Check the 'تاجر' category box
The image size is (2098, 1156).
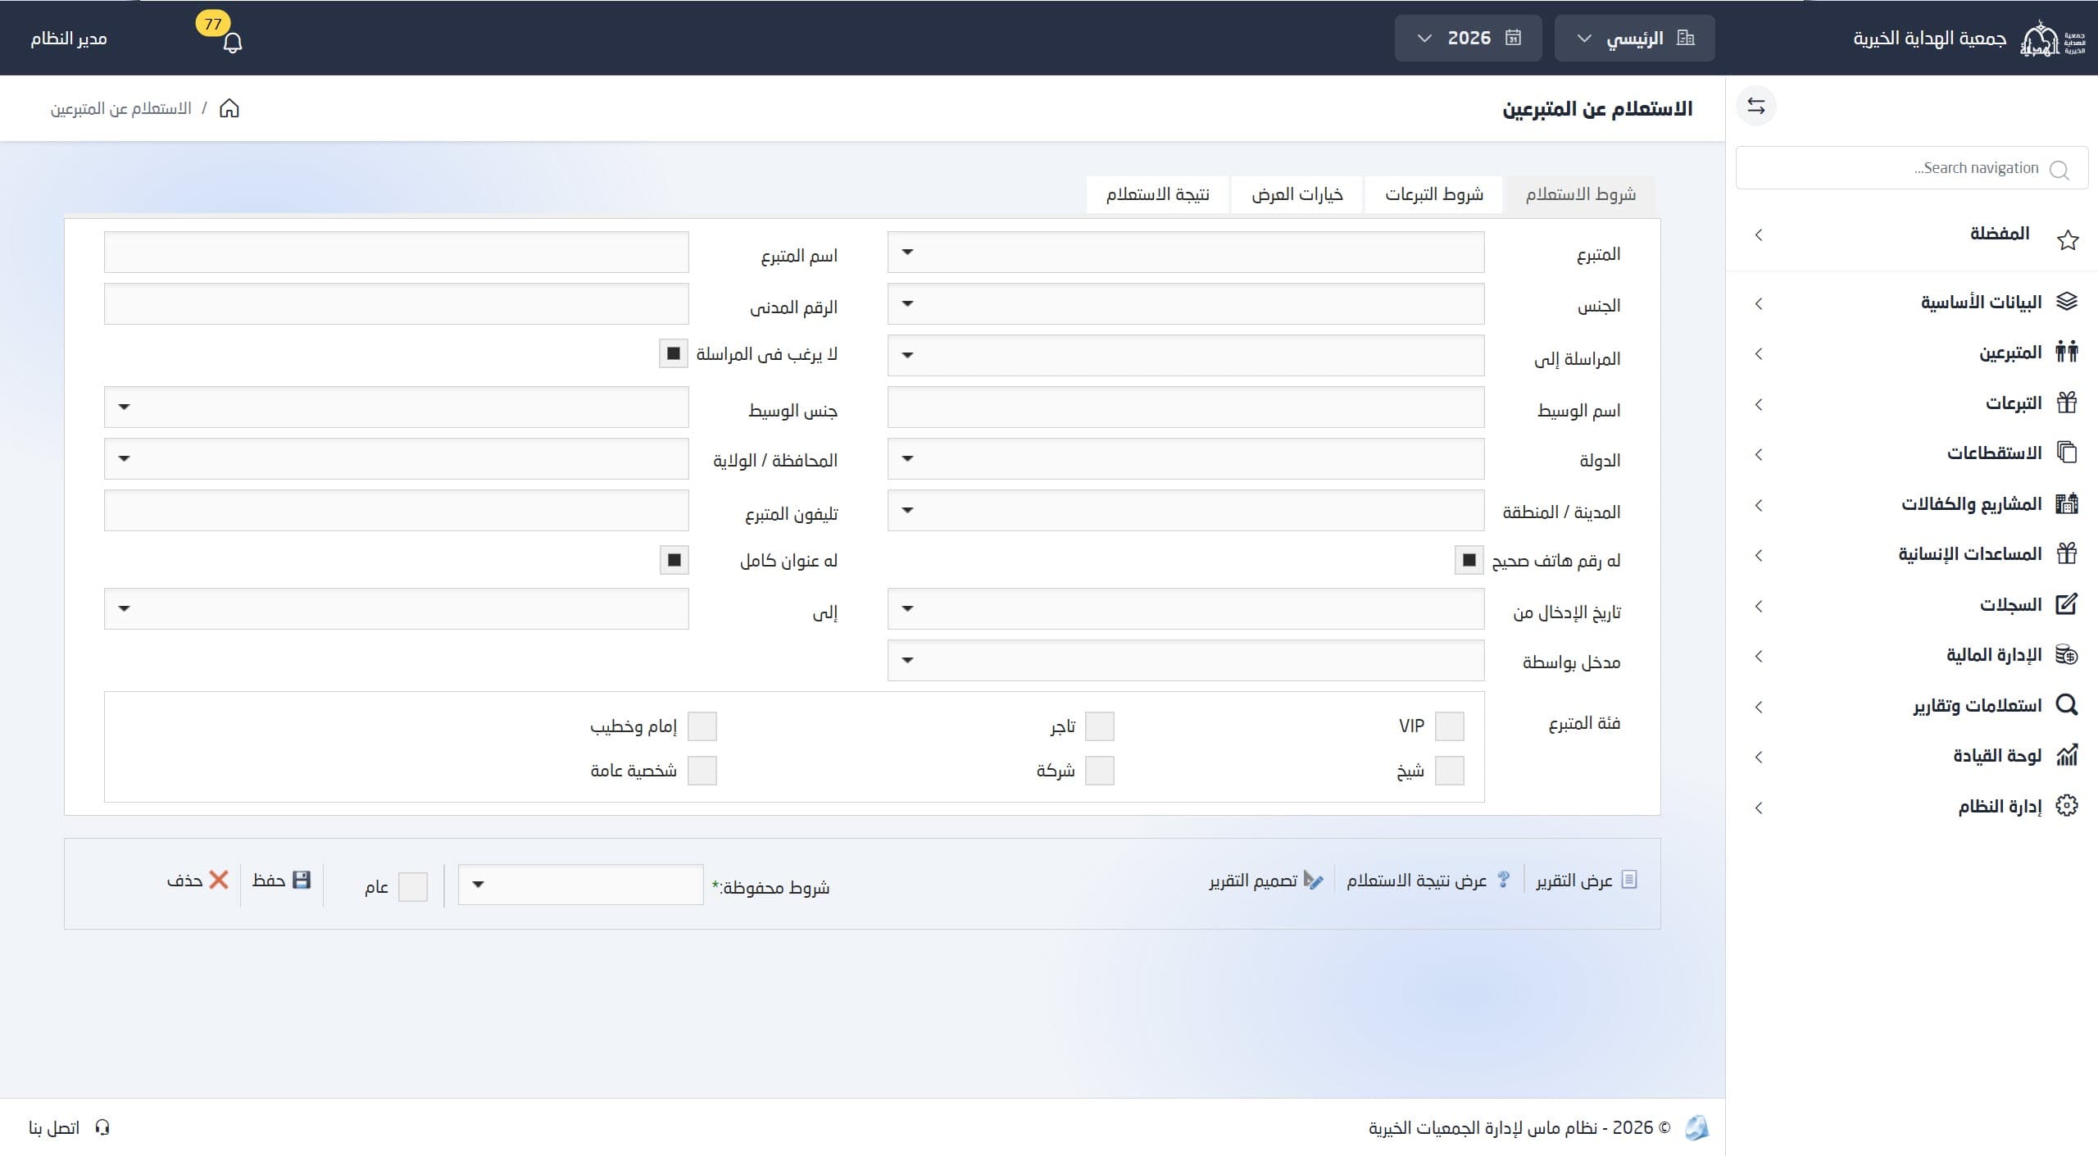(1099, 726)
